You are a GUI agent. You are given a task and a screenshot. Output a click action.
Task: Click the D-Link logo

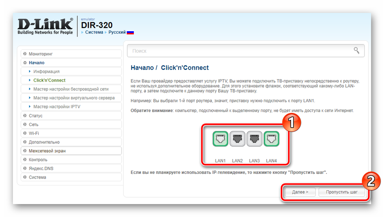click(45, 26)
